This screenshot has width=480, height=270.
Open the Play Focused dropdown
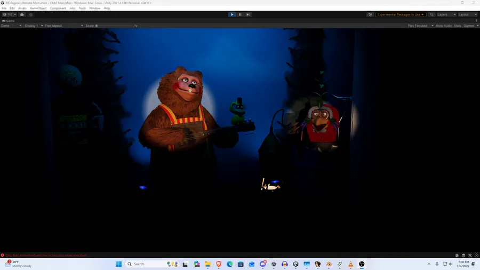click(420, 26)
